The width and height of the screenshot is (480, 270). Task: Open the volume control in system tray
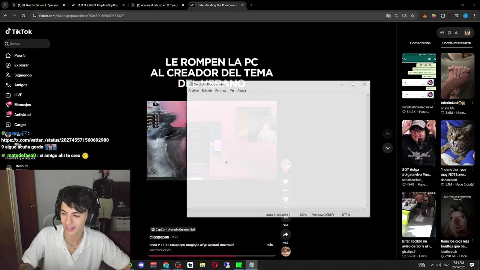click(x=439, y=265)
